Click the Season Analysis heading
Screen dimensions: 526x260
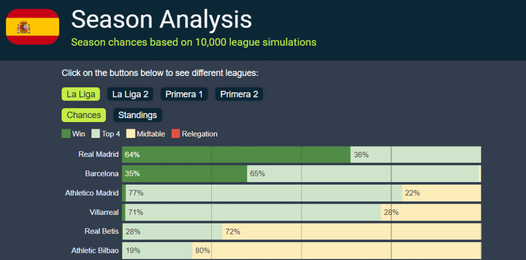[x=161, y=19]
